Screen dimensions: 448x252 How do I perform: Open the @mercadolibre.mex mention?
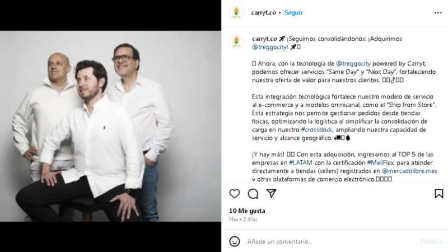pos(409,171)
